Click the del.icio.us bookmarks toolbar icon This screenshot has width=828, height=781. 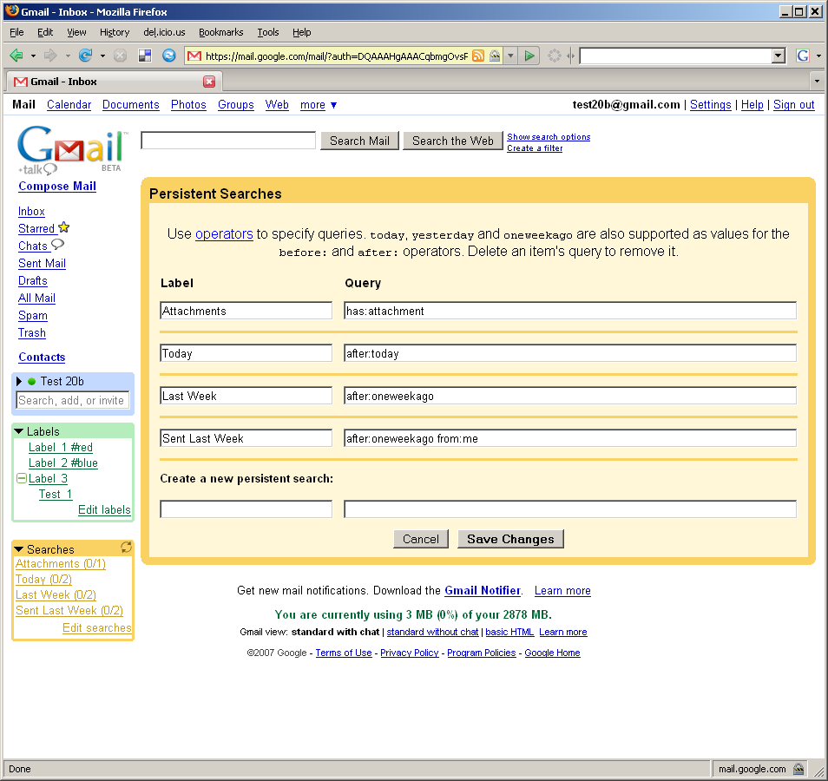(x=145, y=56)
